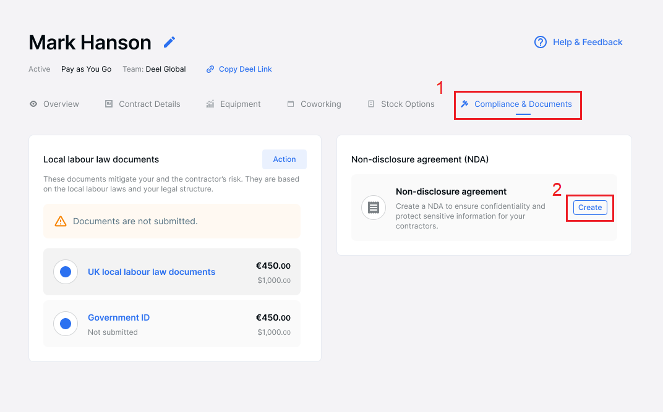This screenshot has width=663, height=412.
Task: Open the UK local labour law documents link
Action: [x=152, y=272]
